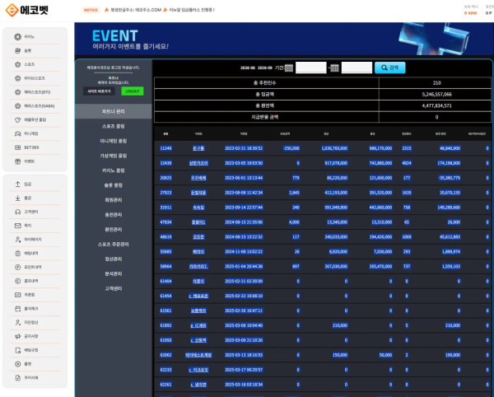Image resolution: width=494 pixels, height=397 pixels.
Task: Click the BET365 sidebar icon
Action: tap(18, 147)
